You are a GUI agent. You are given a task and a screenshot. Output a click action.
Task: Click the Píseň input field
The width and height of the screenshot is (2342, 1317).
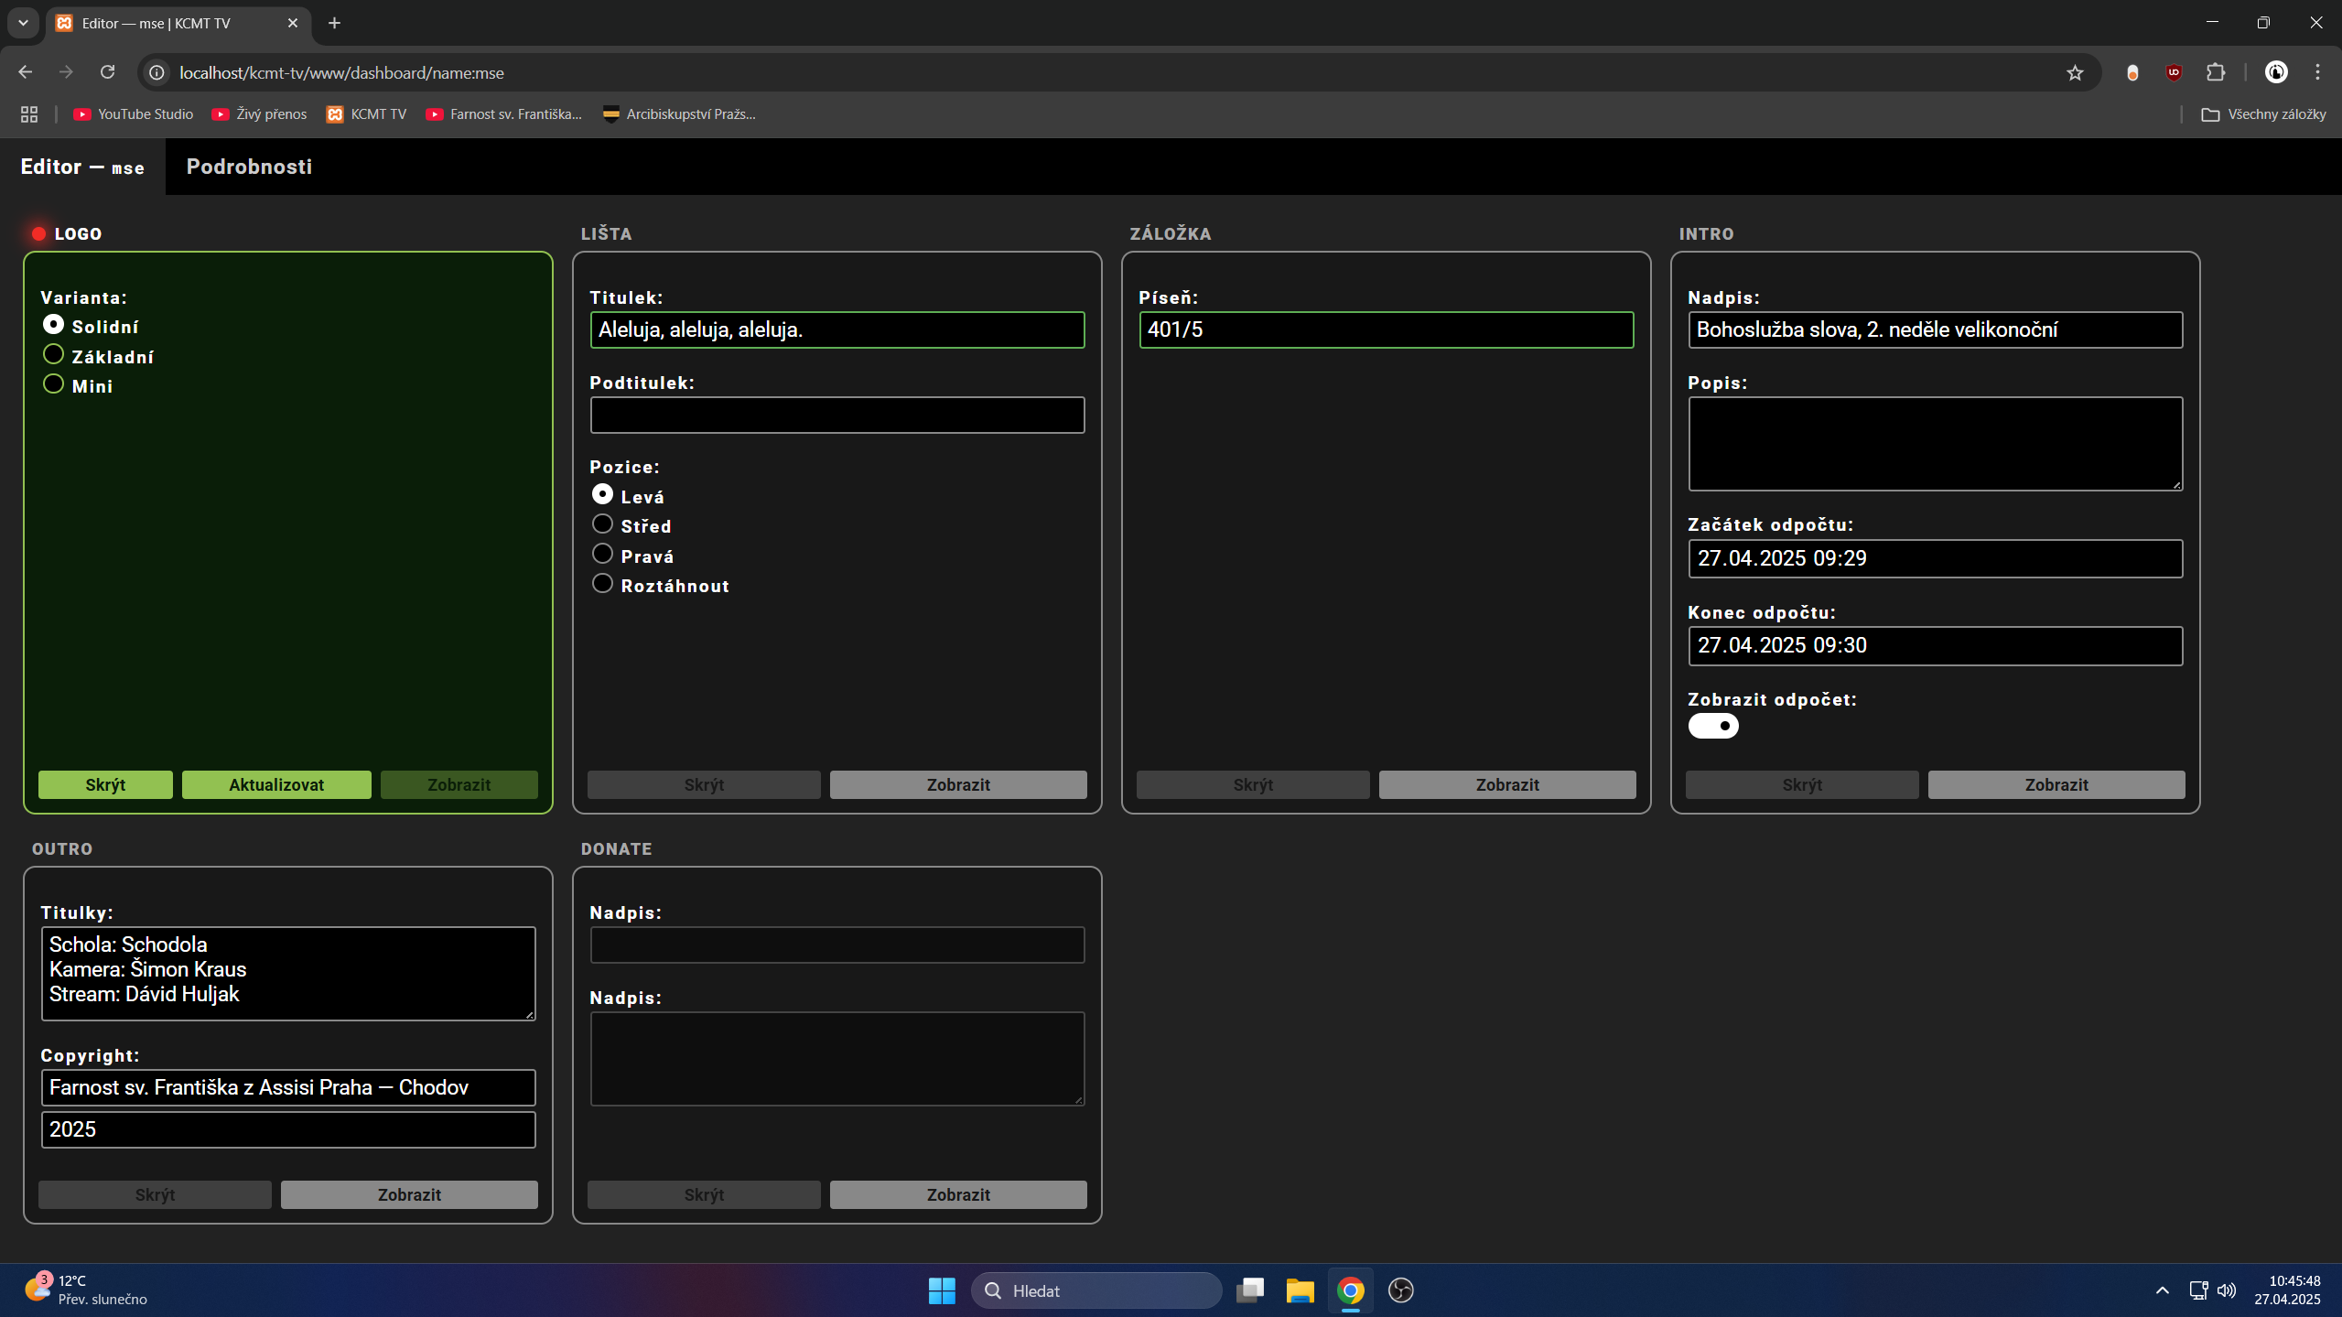(x=1386, y=329)
